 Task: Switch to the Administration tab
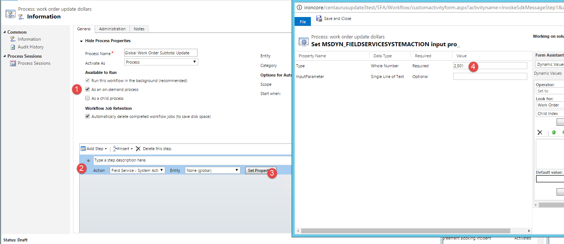[x=112, y=28]
